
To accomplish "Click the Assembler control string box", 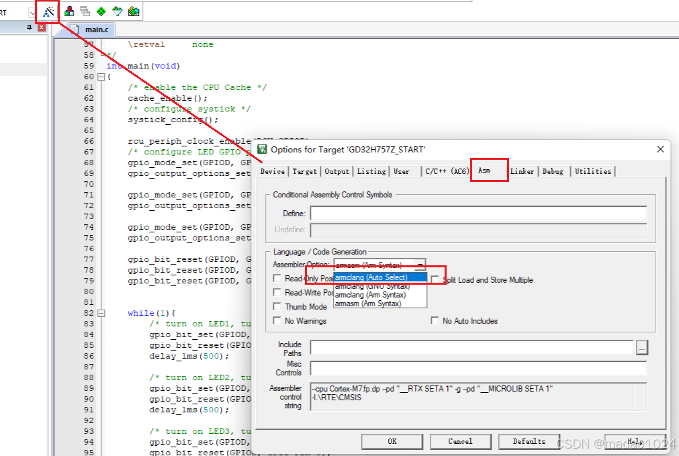I will point(478,396).
